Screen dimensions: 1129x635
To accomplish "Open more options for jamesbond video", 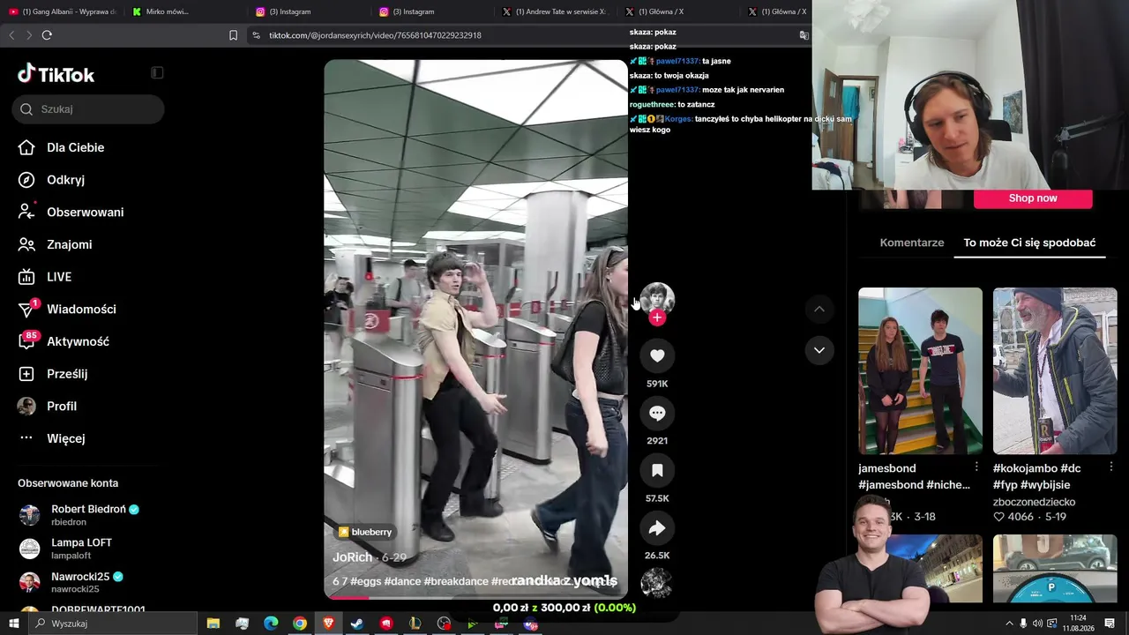I will click(x=976, y=467).
